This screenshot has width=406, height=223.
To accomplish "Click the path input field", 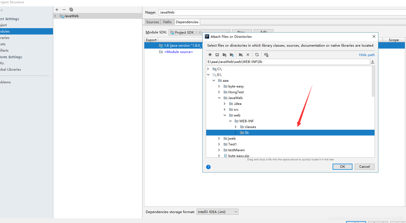I will (x=288, y=62).
